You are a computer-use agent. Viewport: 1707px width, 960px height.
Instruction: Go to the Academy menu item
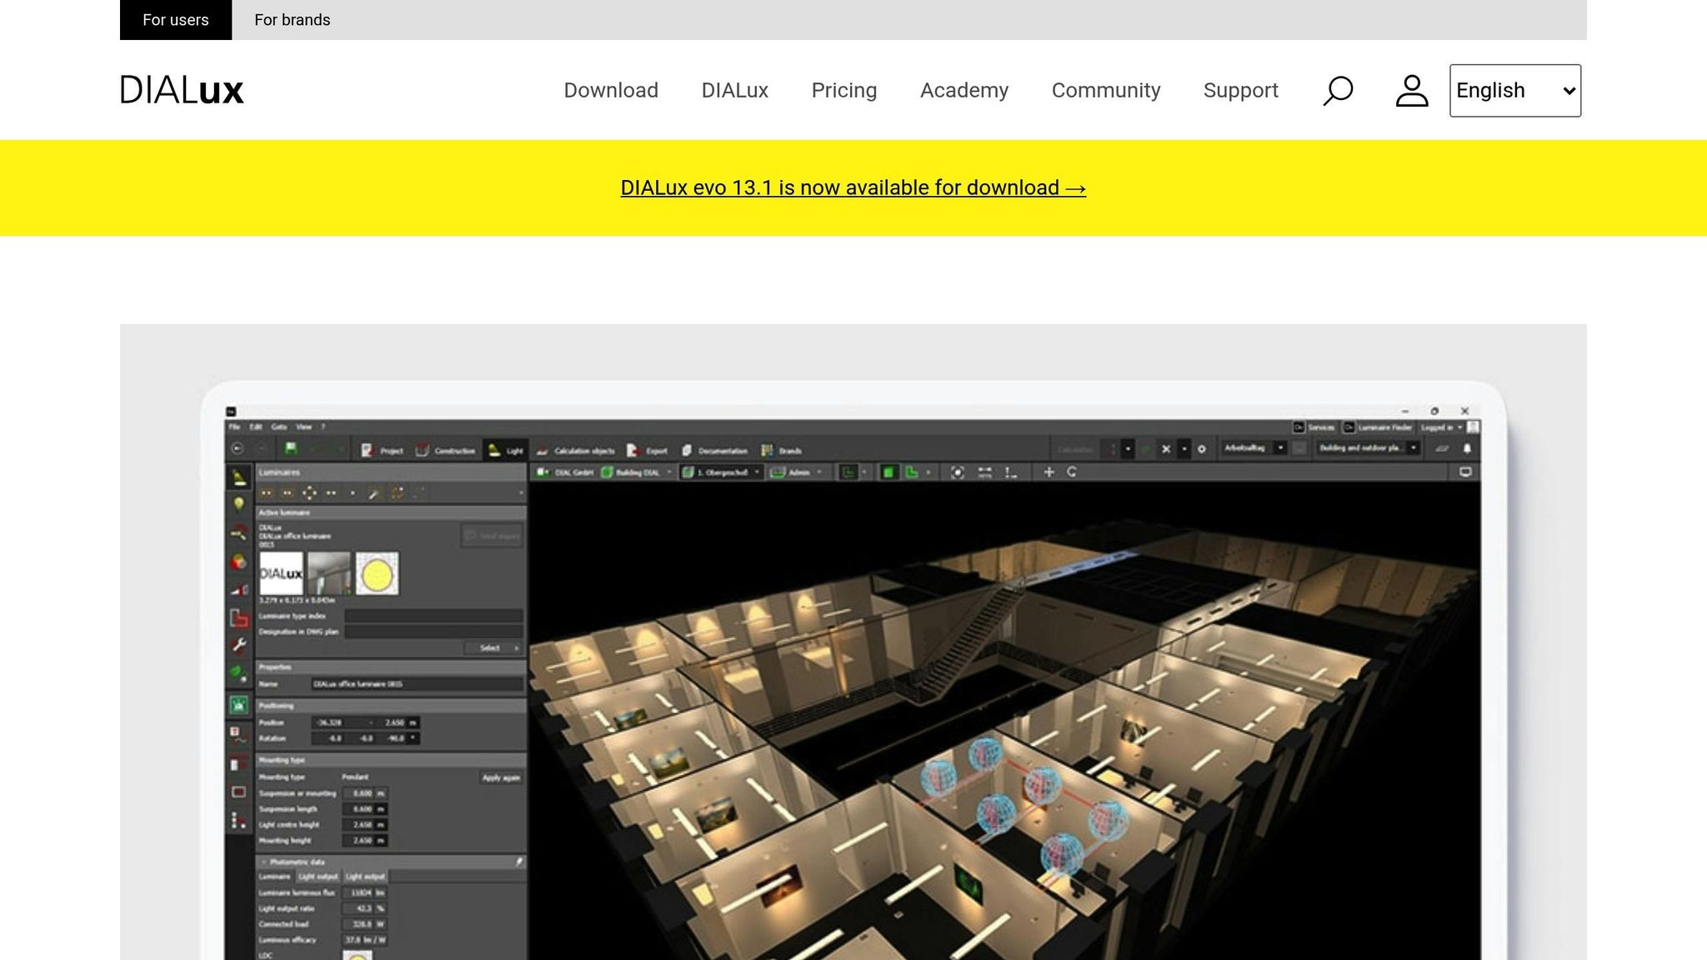coord(964,90)
